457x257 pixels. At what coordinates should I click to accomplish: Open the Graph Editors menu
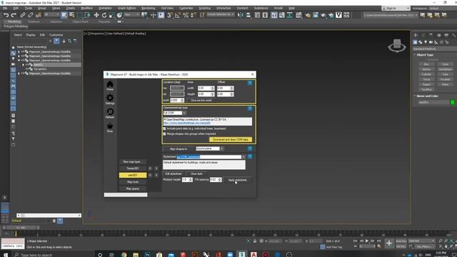(x=127, y=8)
